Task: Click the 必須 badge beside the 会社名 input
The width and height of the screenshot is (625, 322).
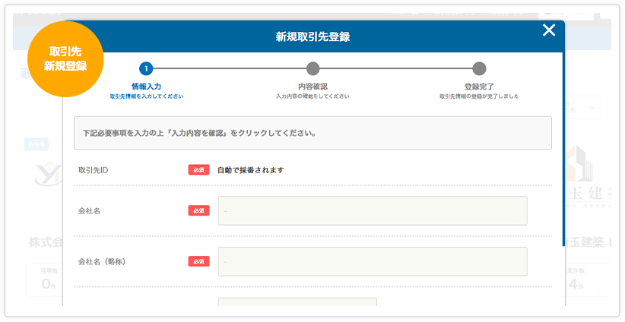Action: (199, 210)
